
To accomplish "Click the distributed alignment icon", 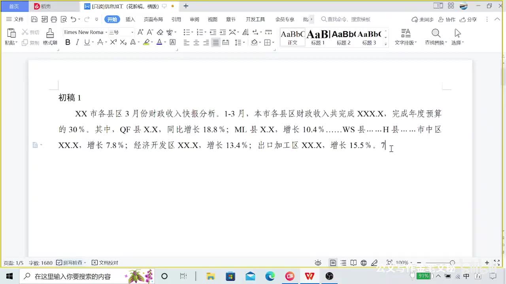I will [x=226, y=42].
